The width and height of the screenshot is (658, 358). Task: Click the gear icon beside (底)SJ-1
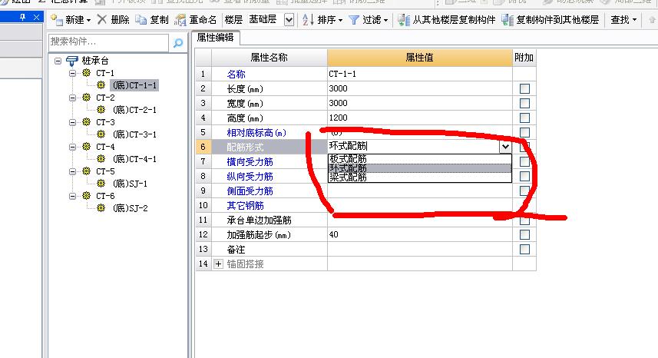[101, 184]
